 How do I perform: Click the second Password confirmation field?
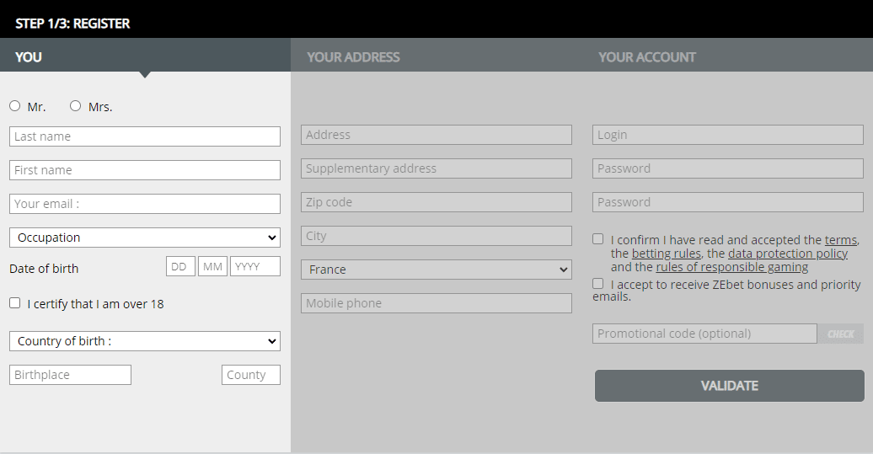pos(728,202)
